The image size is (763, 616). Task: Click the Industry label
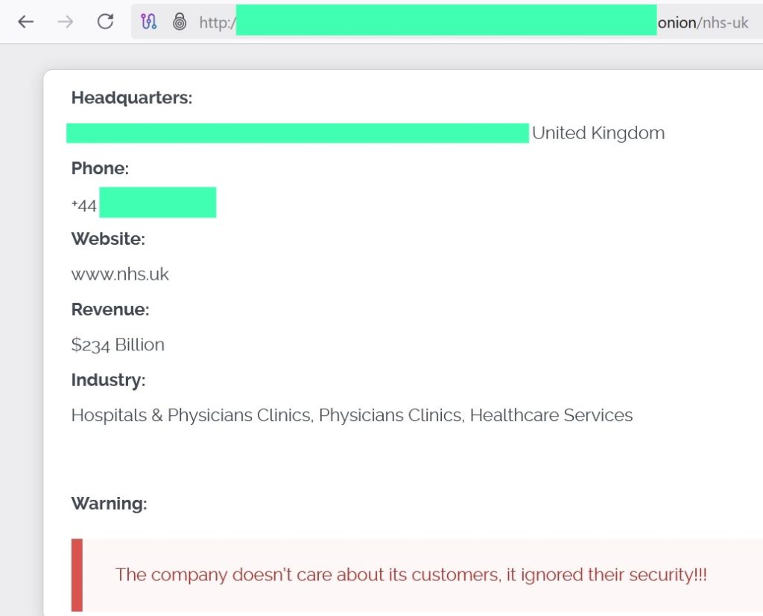pyautogui.click(x=107, y=380)
